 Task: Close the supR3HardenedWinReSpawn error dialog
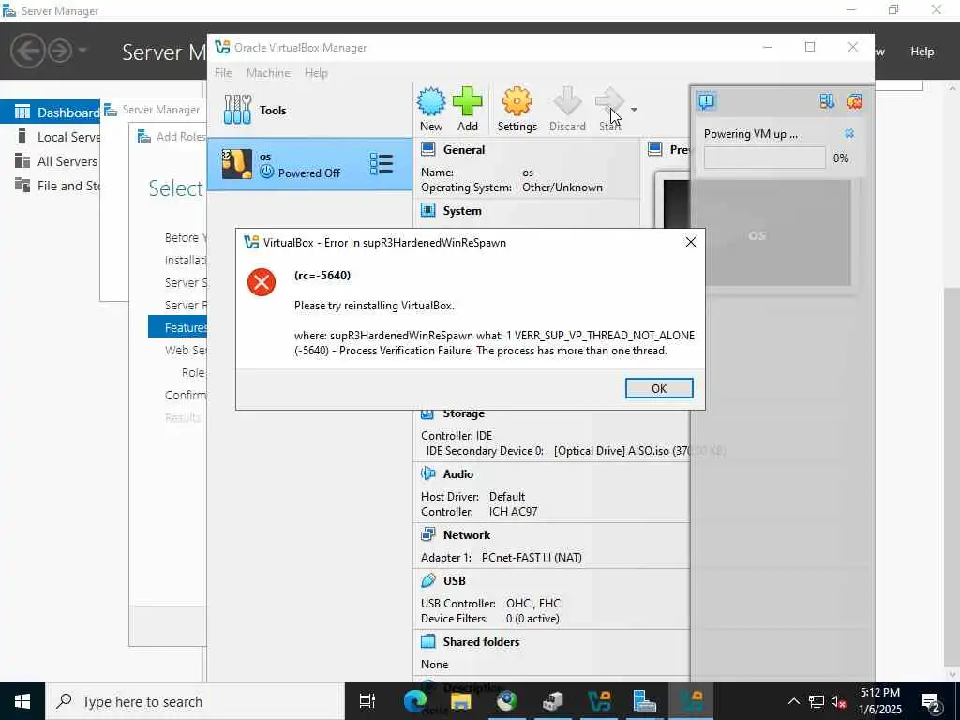(691, 243)
